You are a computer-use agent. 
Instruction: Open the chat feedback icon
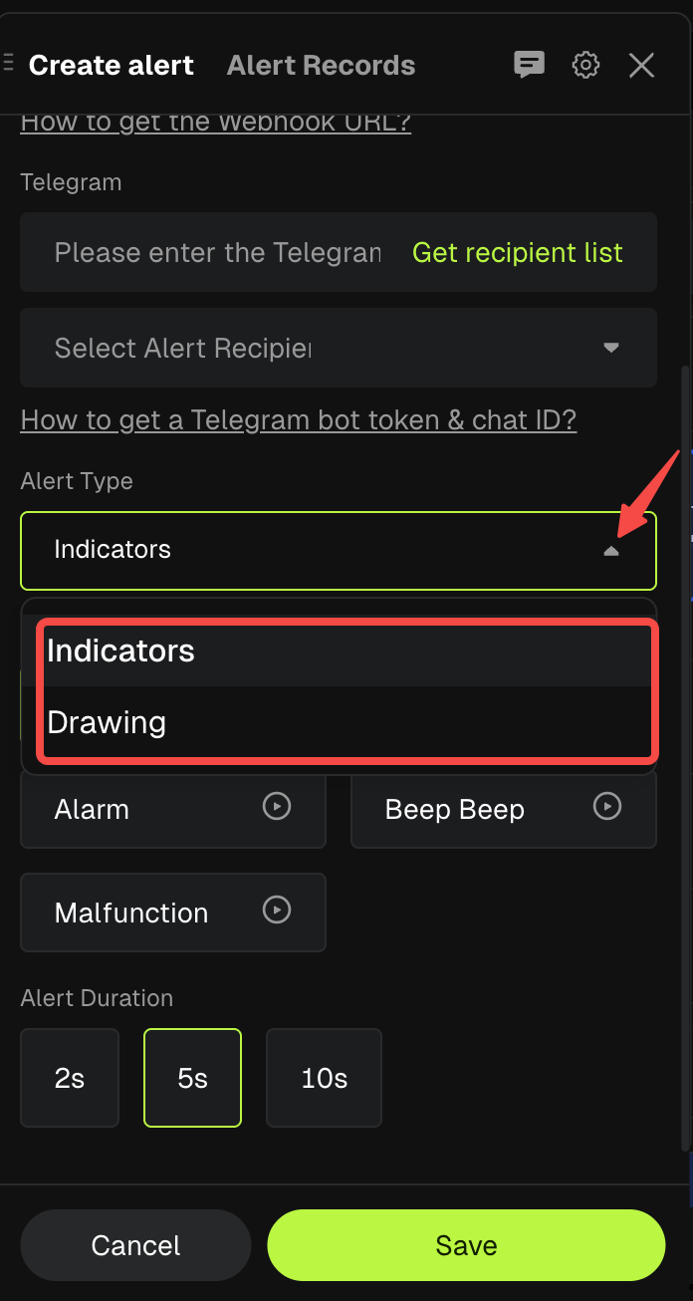529,65
